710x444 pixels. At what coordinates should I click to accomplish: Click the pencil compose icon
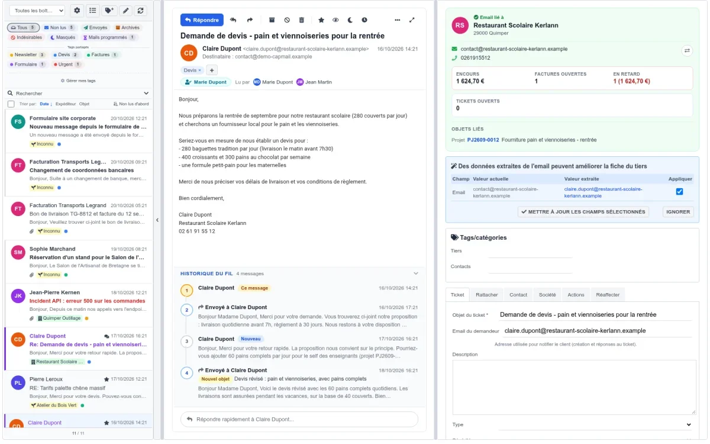(125, 11)
